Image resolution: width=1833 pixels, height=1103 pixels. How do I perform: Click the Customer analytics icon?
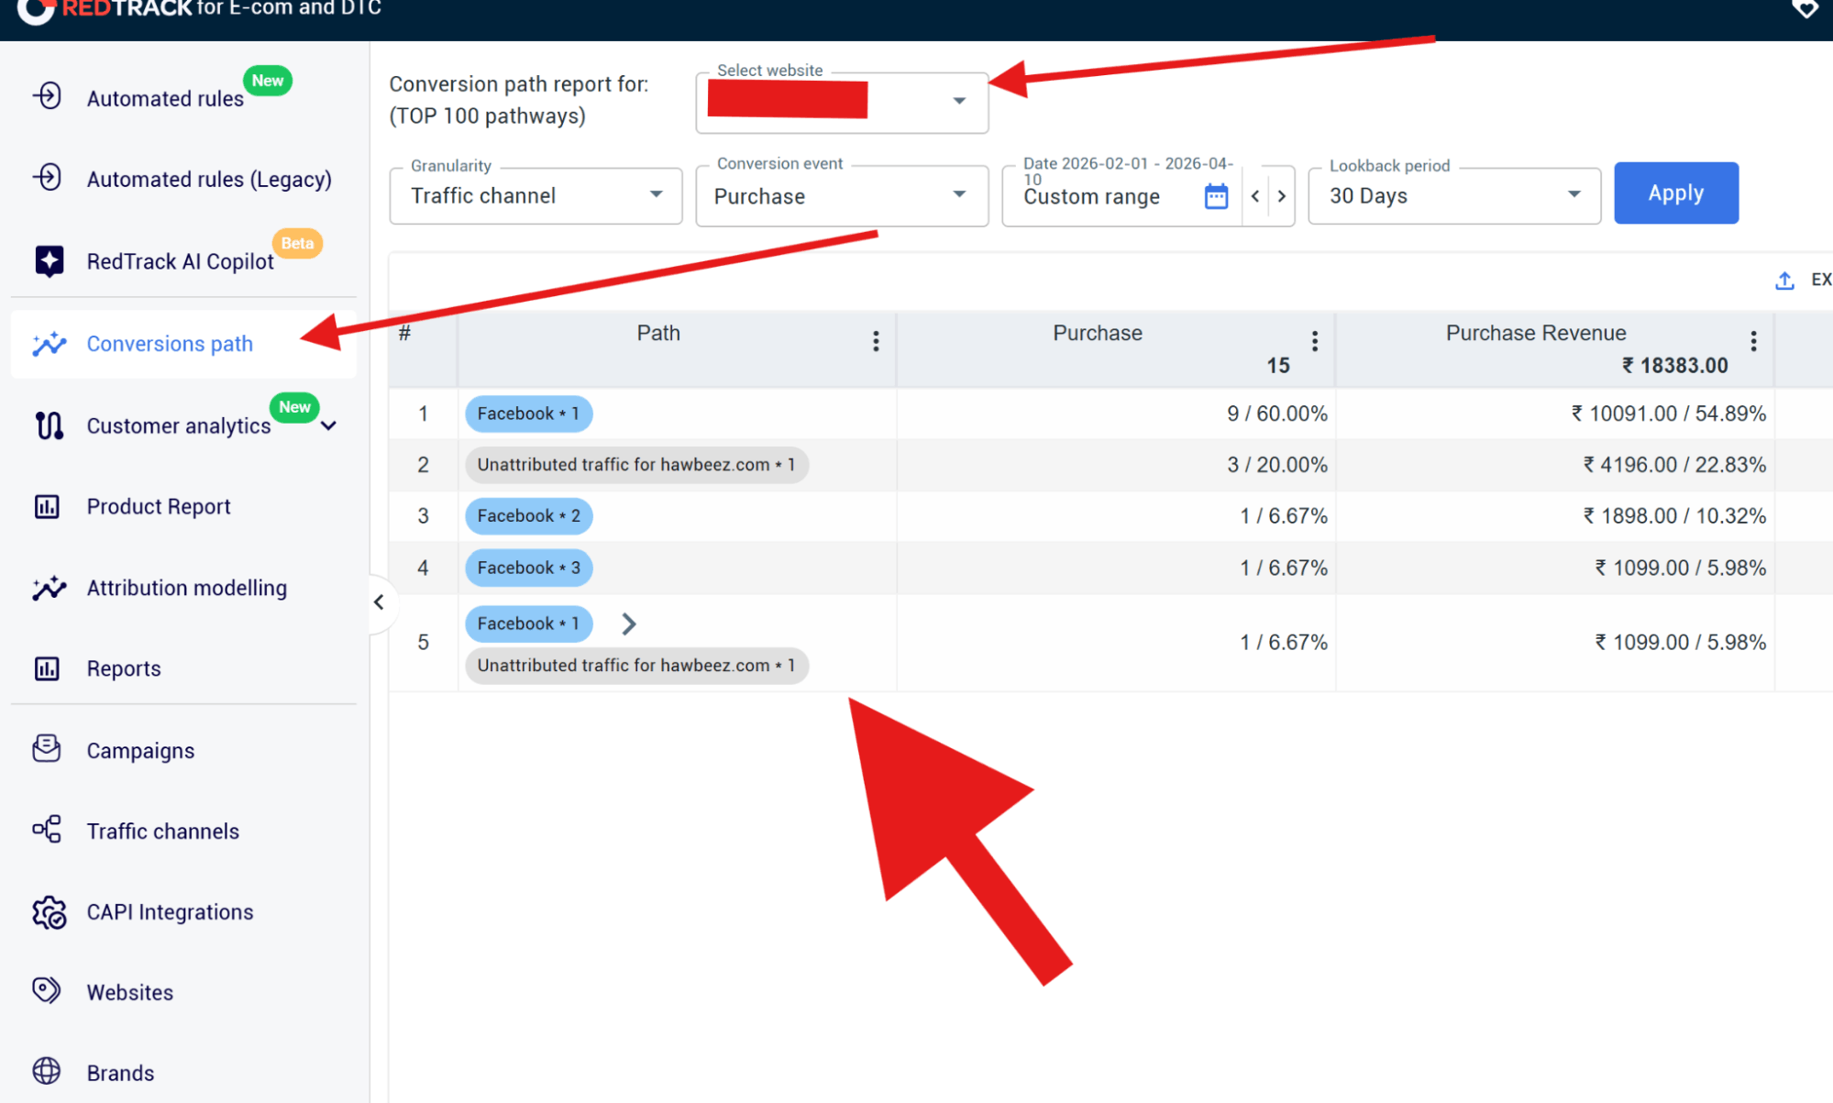(49, 425)
